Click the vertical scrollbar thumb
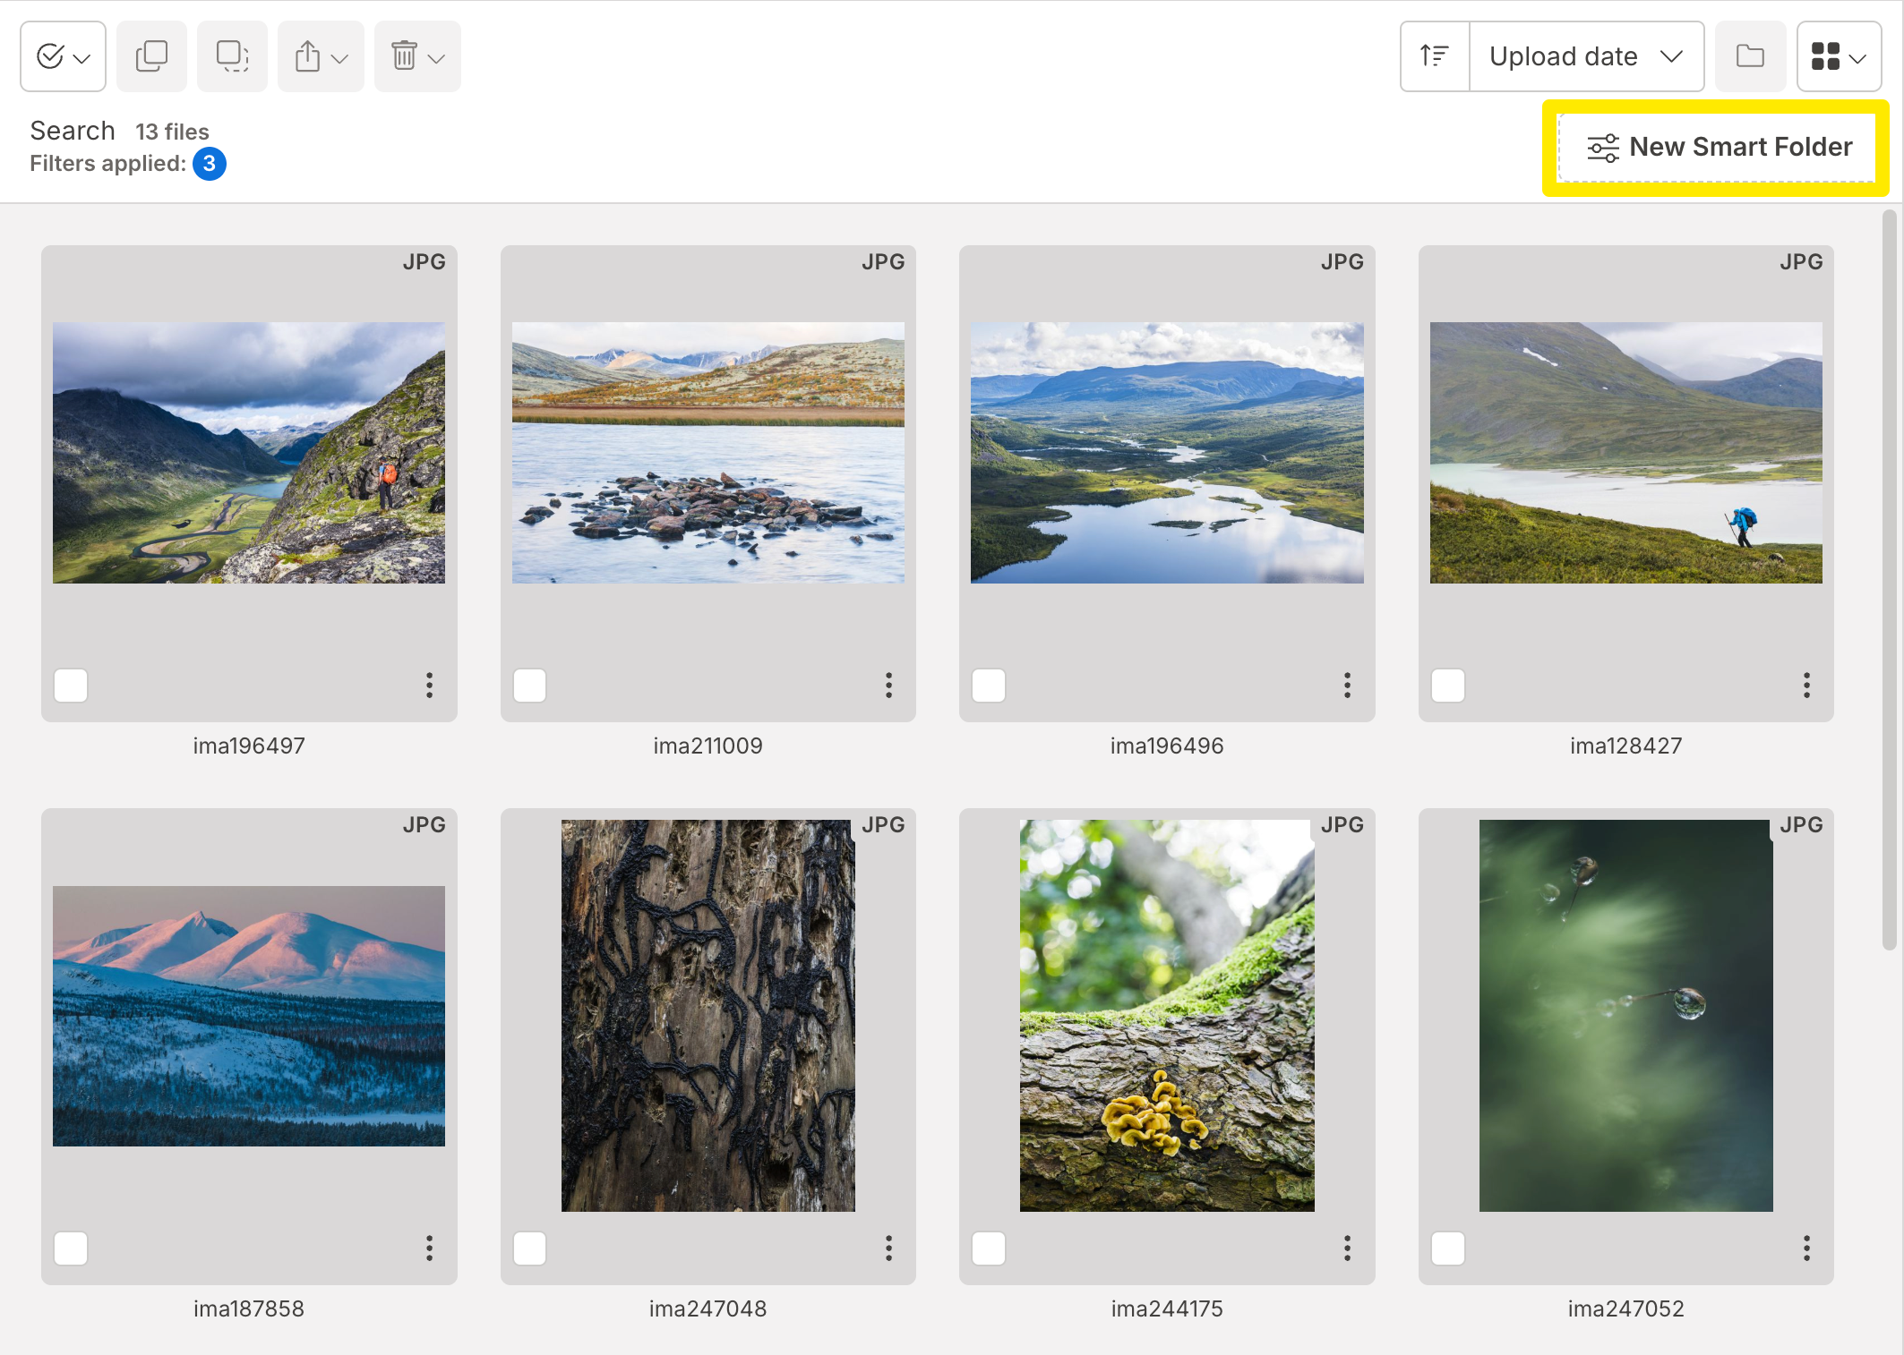Image resolution: width=1904 pixels, height=1355 pixels. click(x=1889, y=582)
